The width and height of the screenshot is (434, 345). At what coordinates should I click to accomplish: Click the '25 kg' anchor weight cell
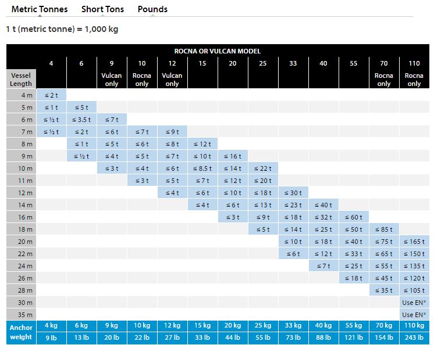click(263, 325)
